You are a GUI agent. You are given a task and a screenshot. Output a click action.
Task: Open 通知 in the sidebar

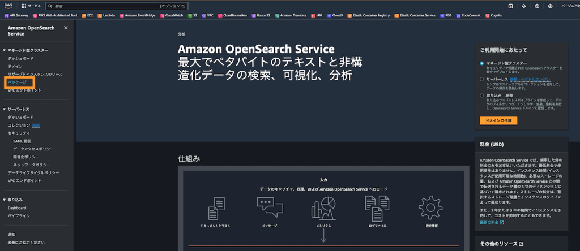11,235
